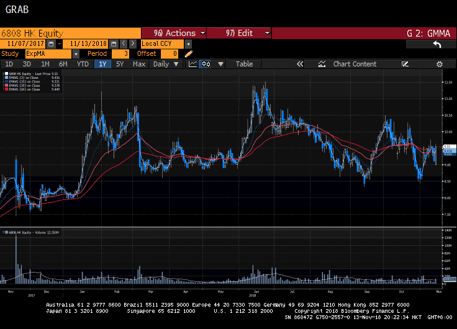457x329 pixels.
Task: Step date range forward with right arrow
Action: 133,43
